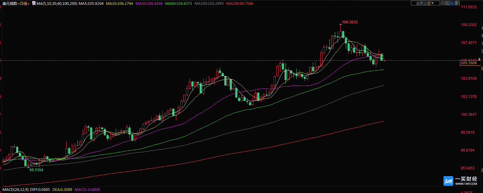Switch period via the <日线> label
The height and width of the screenshot is (193, 483).
click(23, 4)
